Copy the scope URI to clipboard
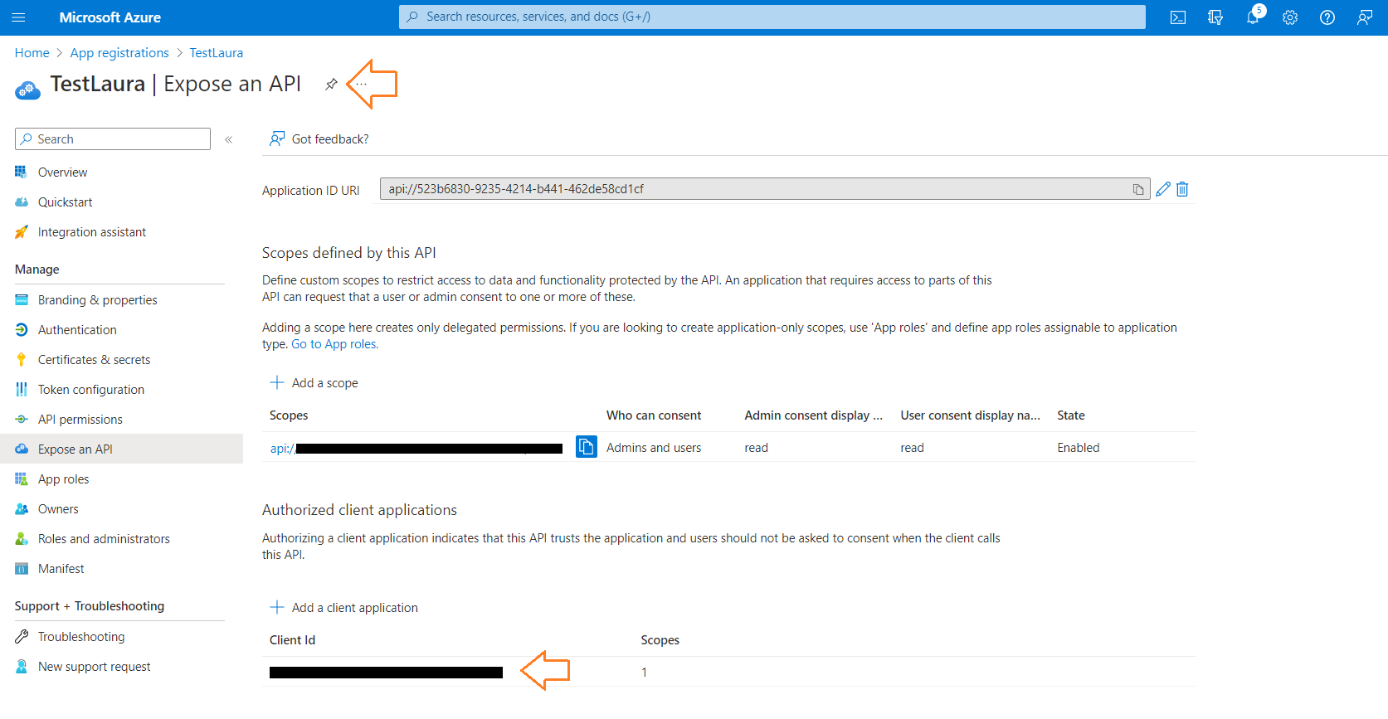1388x719 pixels. tap(587, 447)
